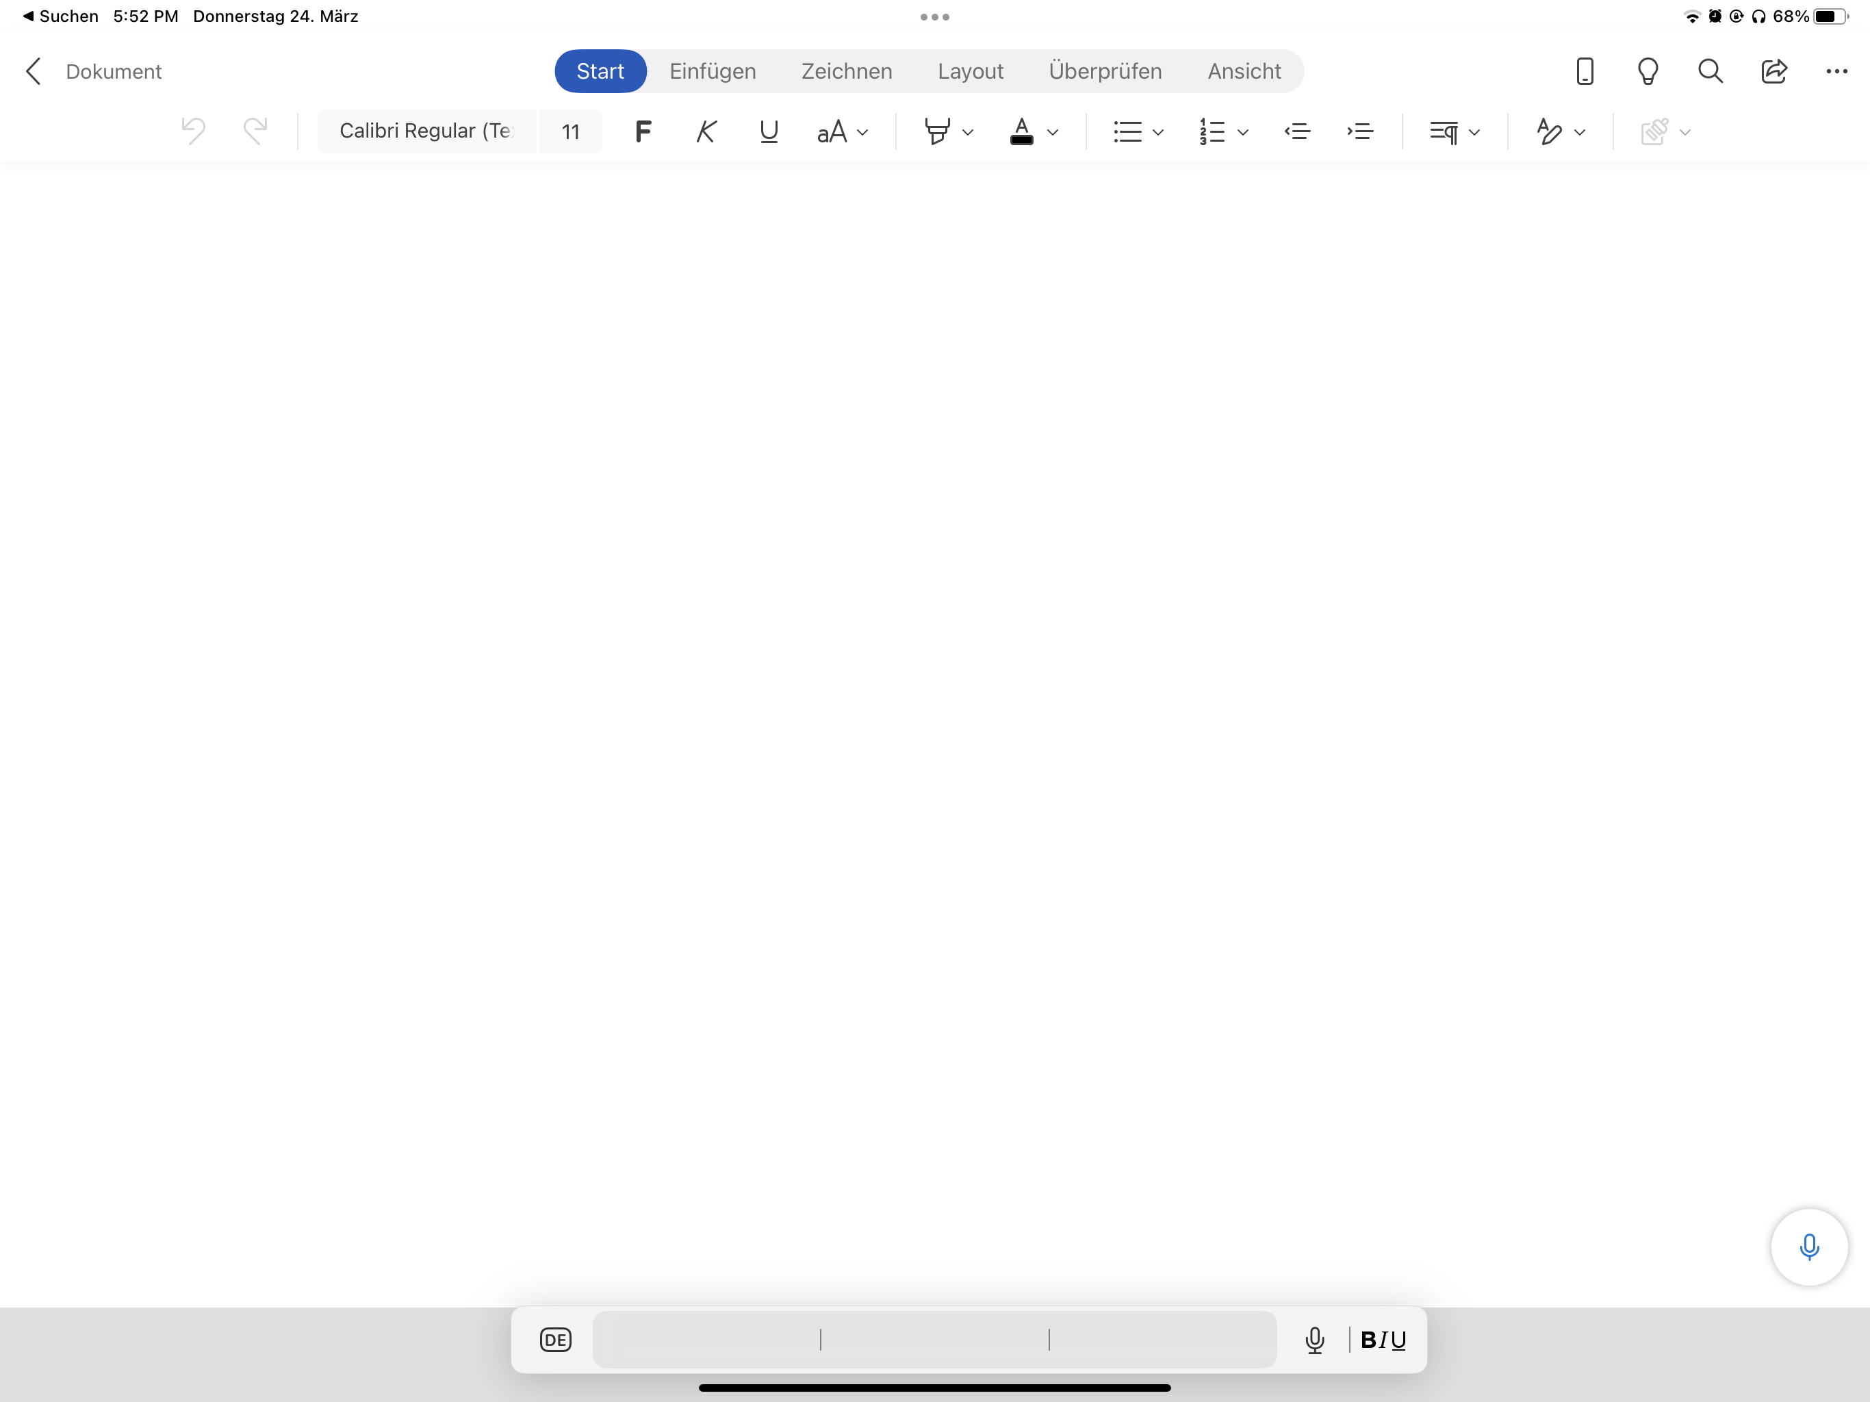Expand the numbered list options
1870x1402 pixels.
tap(1242, 132)
